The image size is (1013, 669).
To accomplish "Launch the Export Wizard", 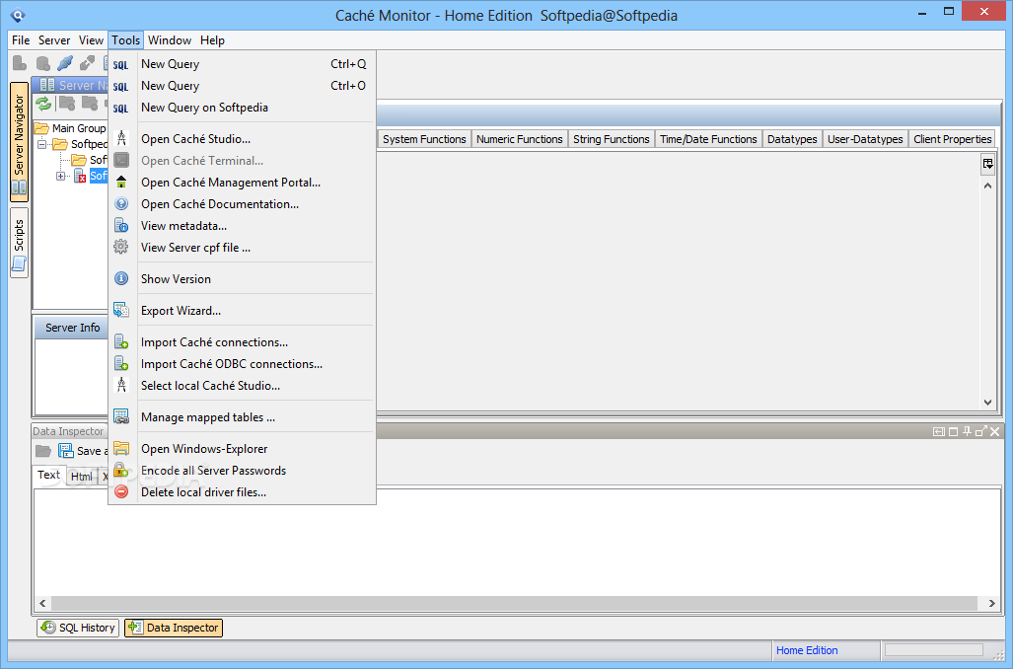I will click(x=242, y=311).
